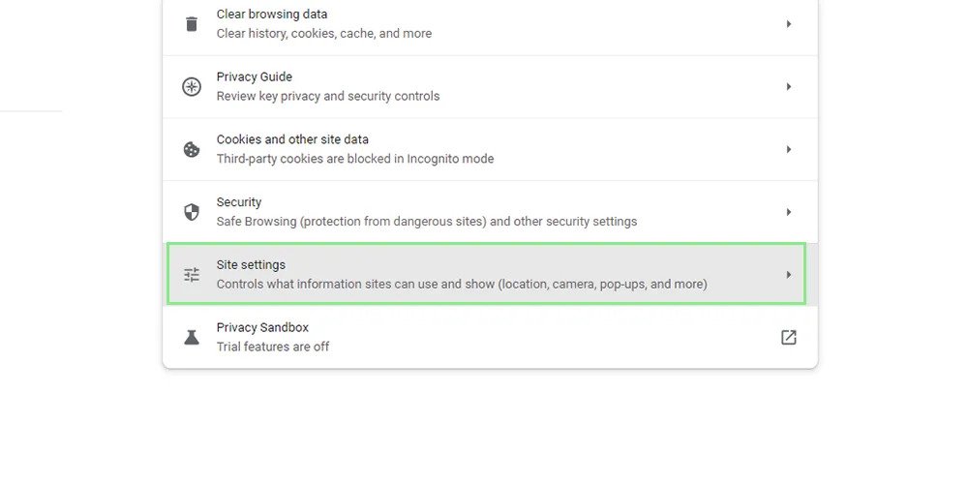Click 'Safe Browsing' description text

point(427,222)
